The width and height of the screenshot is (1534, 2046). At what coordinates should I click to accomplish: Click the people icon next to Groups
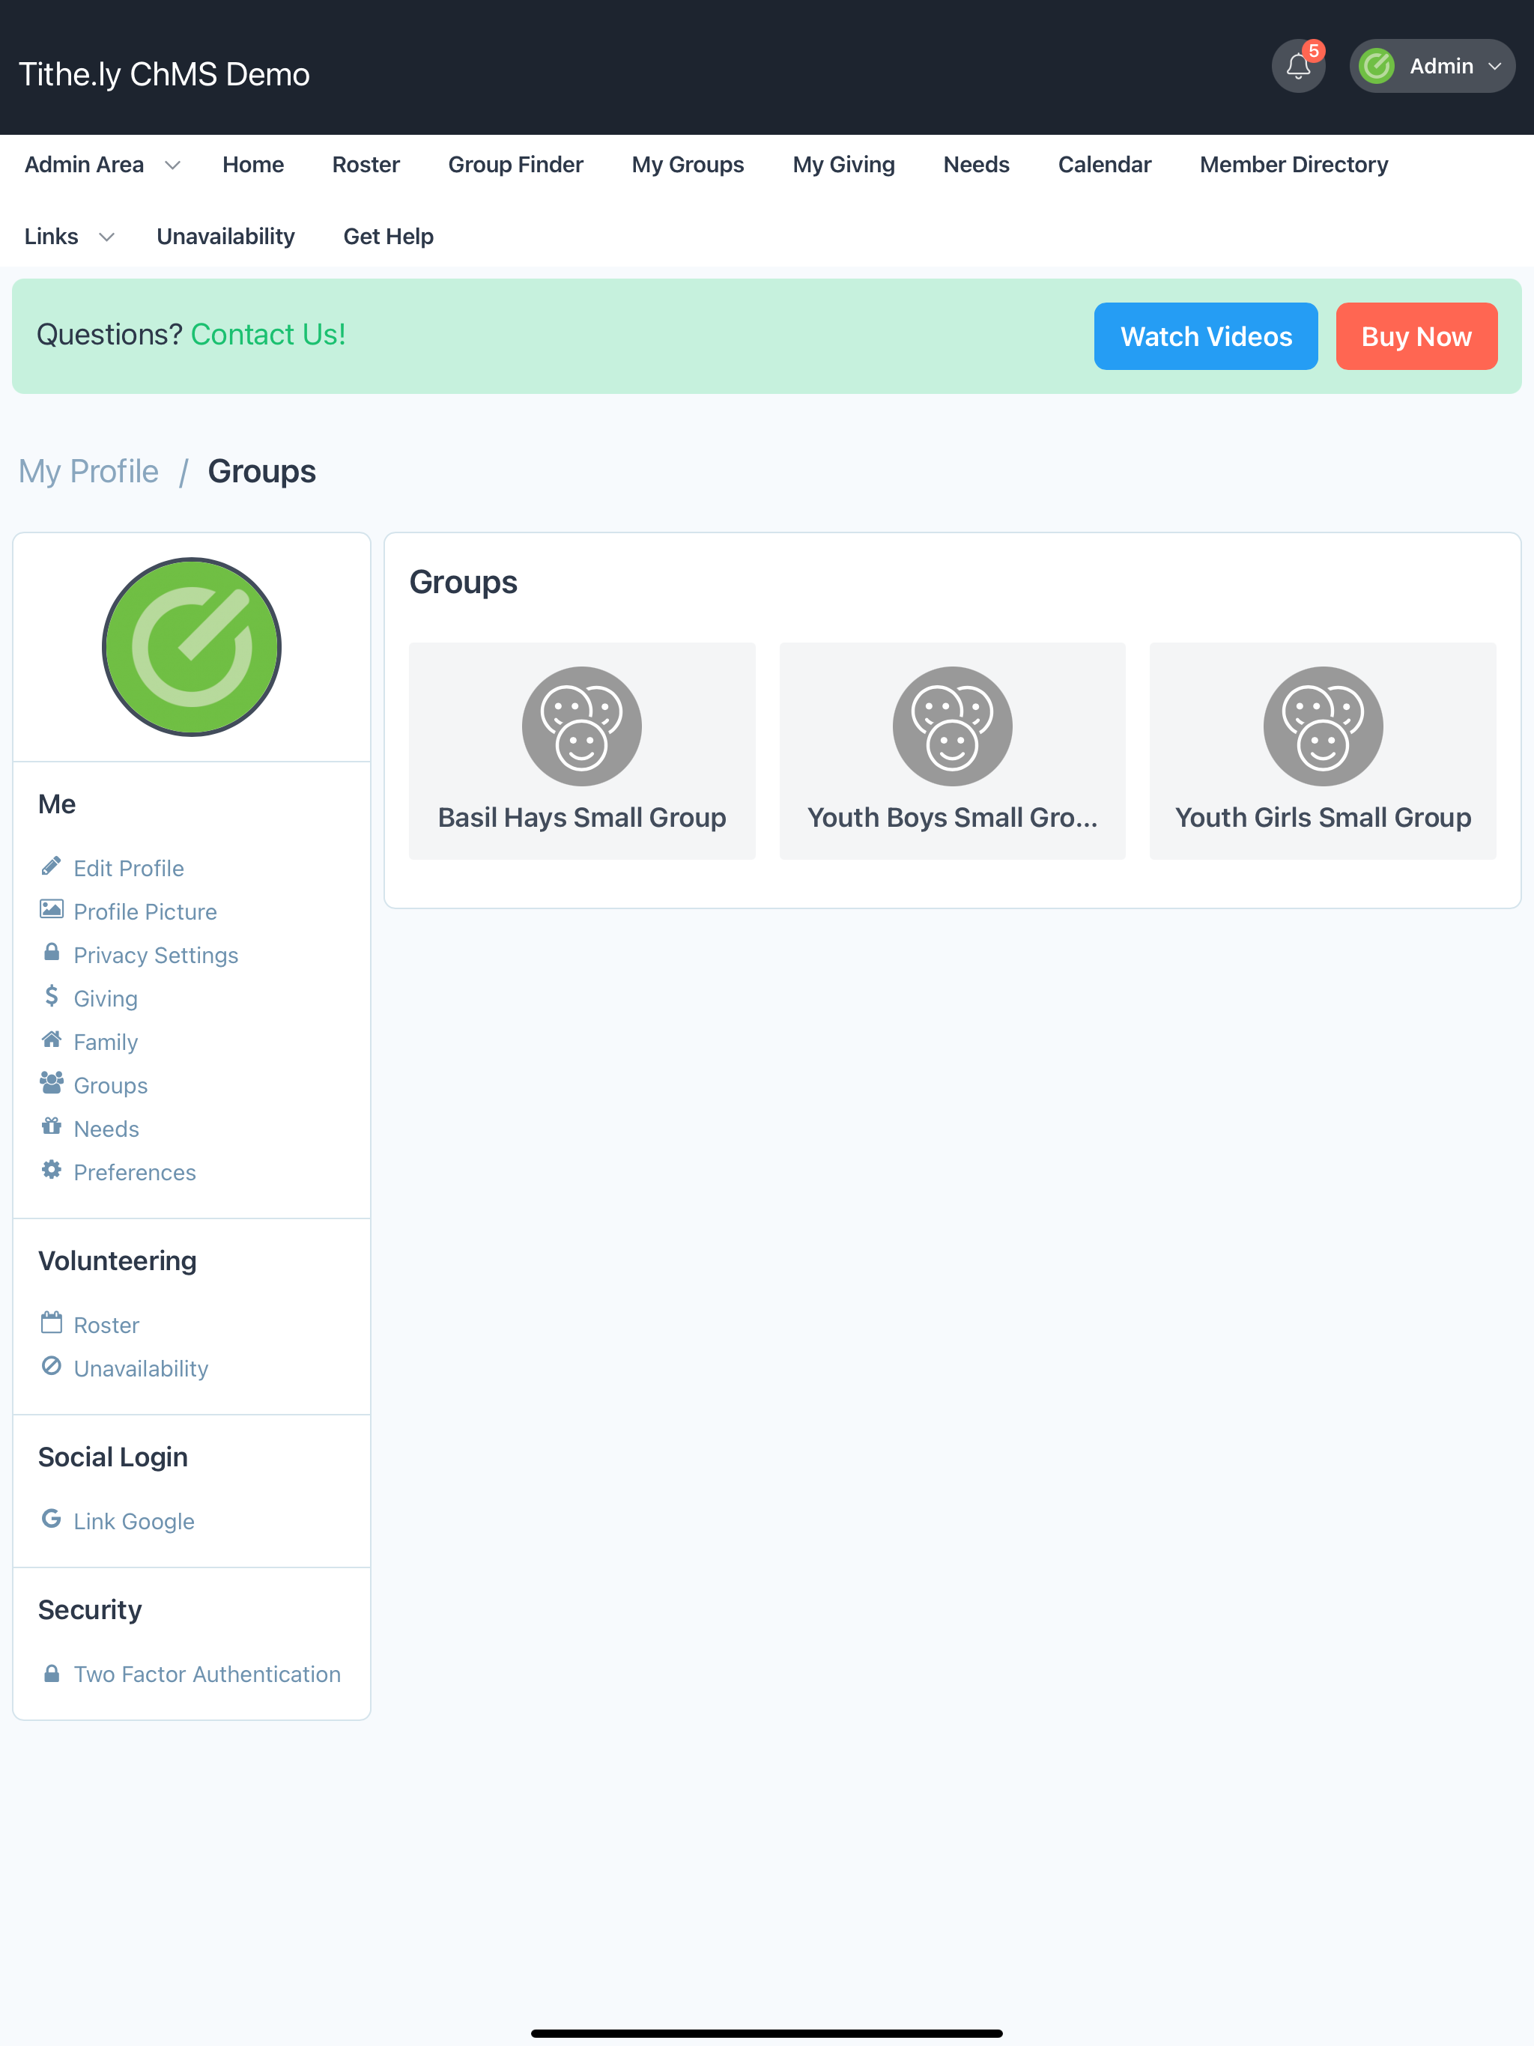tap(51, 1083)
